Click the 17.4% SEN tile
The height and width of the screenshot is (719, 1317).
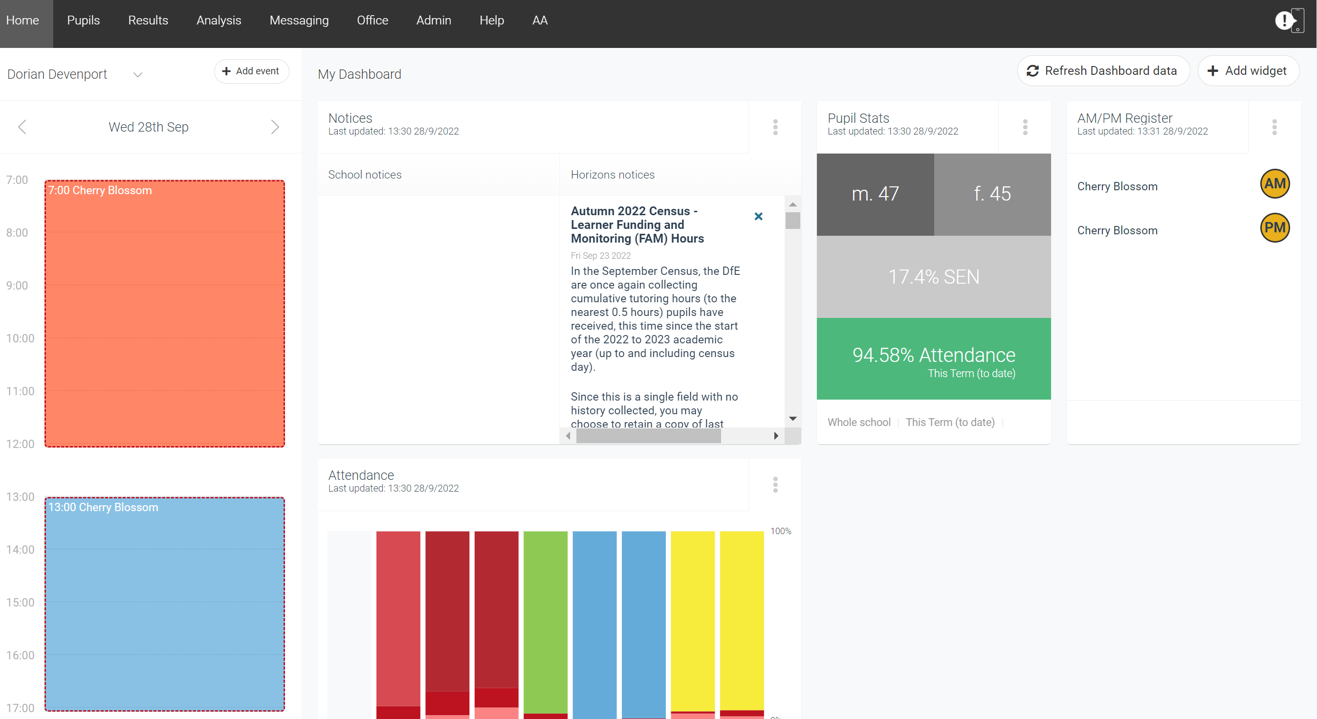(934, 277)
